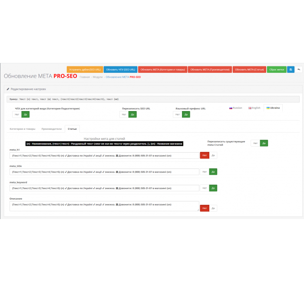Choose Нет for meta_keyword
304x282 pixels.
[x=205, y=188]
